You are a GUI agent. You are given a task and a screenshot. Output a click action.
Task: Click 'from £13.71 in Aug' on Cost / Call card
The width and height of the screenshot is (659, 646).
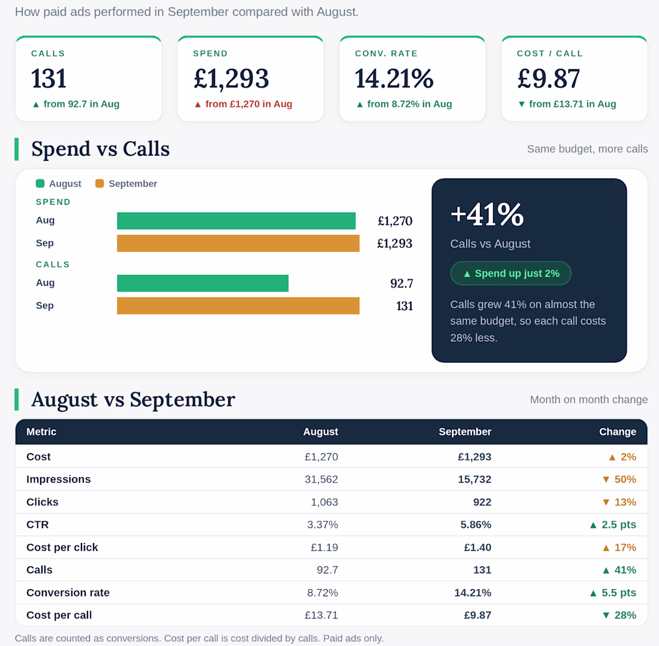coord(572,104)
